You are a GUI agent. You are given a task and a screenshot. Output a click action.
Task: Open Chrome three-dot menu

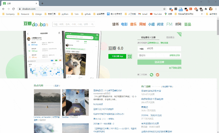click(216, 9)
